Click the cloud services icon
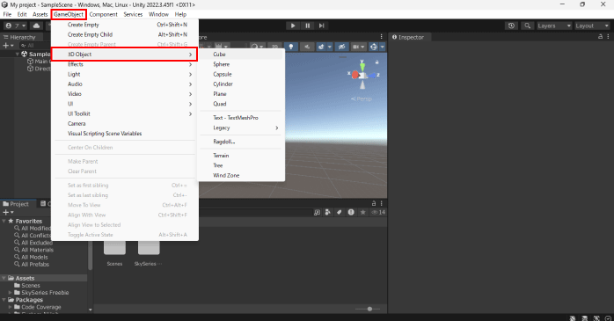Screen dimensions: 614x321 coord(36,26)
